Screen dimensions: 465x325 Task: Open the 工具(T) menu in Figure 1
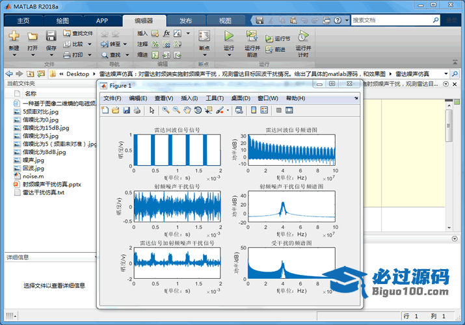click(215, 98)
